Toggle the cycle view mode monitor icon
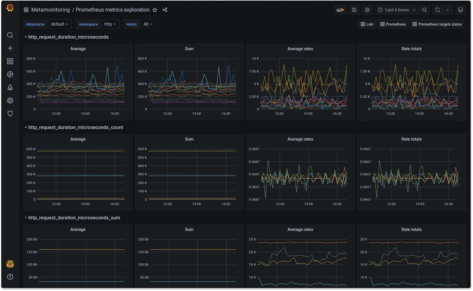 (x=460, y=10)
